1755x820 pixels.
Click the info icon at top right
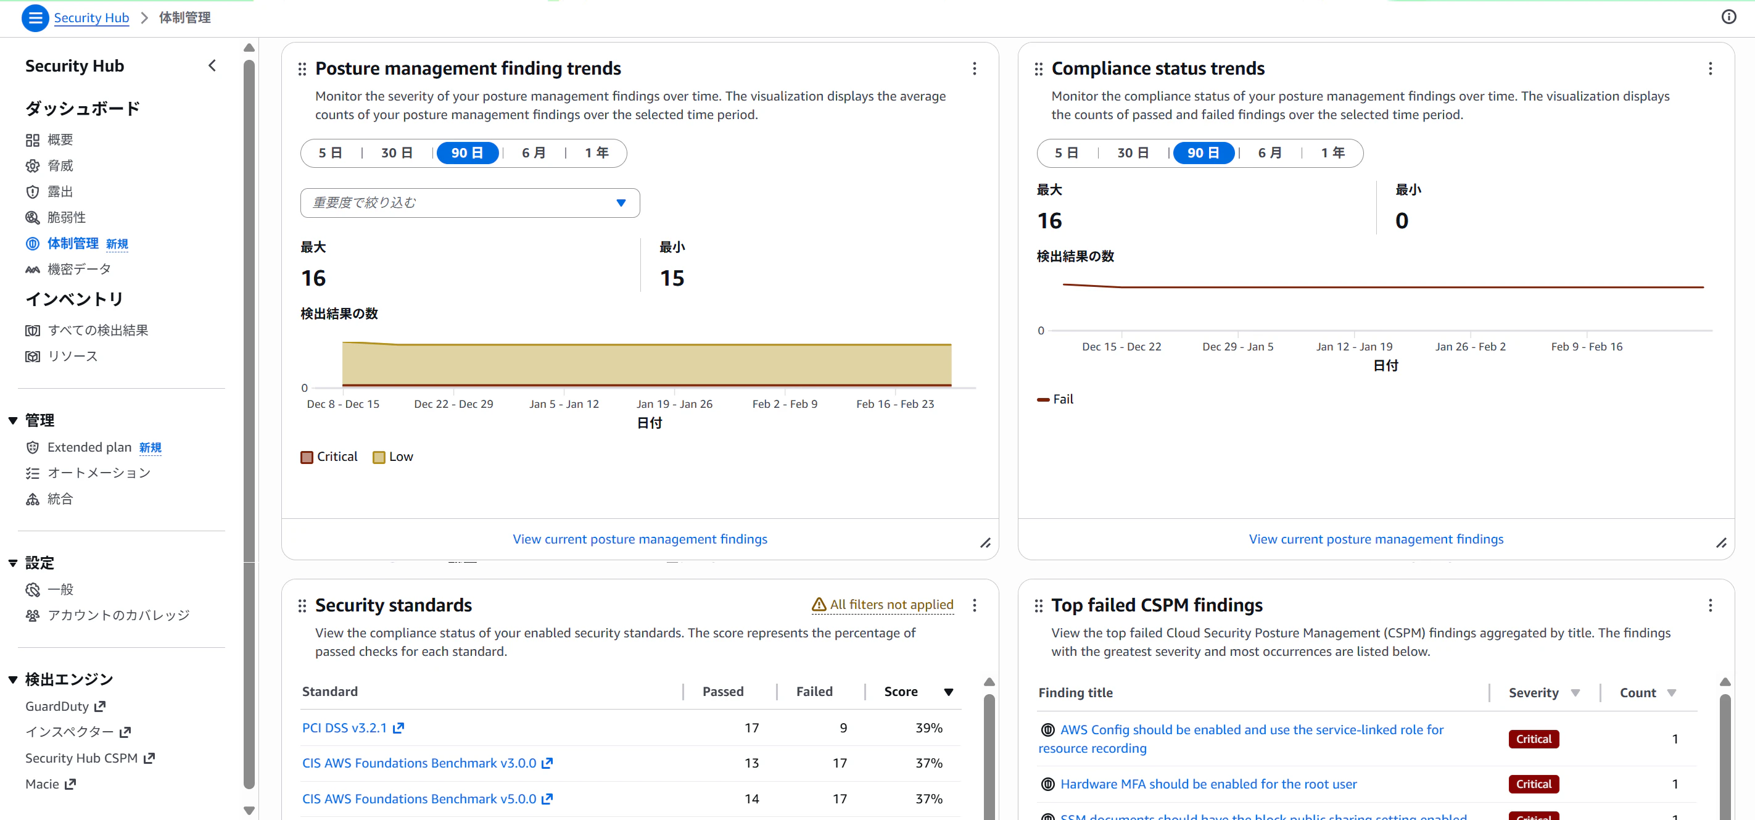click(x=1728, y=17)
